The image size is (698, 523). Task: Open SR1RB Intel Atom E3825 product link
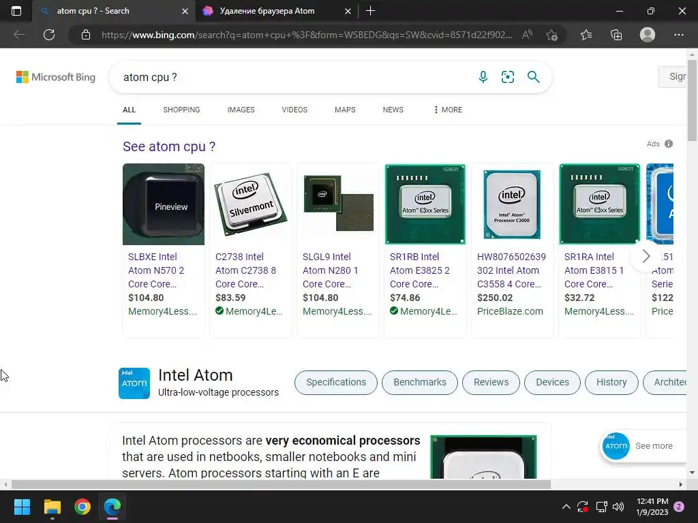point(420,270)
